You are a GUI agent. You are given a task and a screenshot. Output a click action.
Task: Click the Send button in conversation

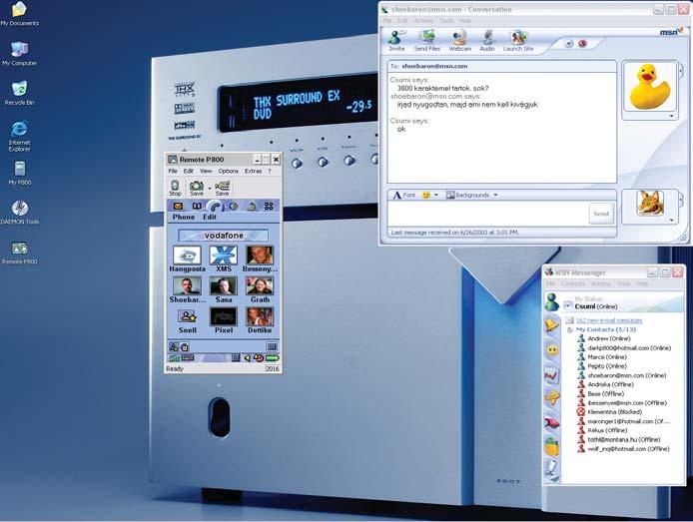pyautogui.click(x=601, y=214)
